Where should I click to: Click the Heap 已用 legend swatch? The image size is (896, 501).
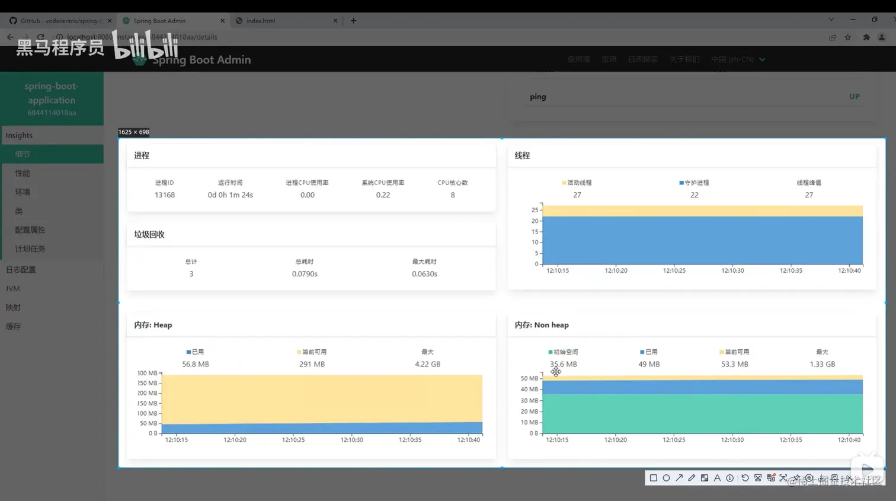pyautogui.click(x=188, y=352)
